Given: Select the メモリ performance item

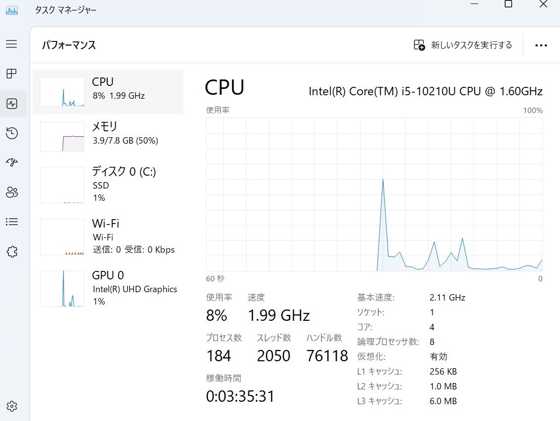Looking at the screenshot, I should point(108,136).
